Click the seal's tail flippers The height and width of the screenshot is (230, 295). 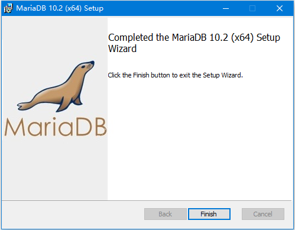25,106
